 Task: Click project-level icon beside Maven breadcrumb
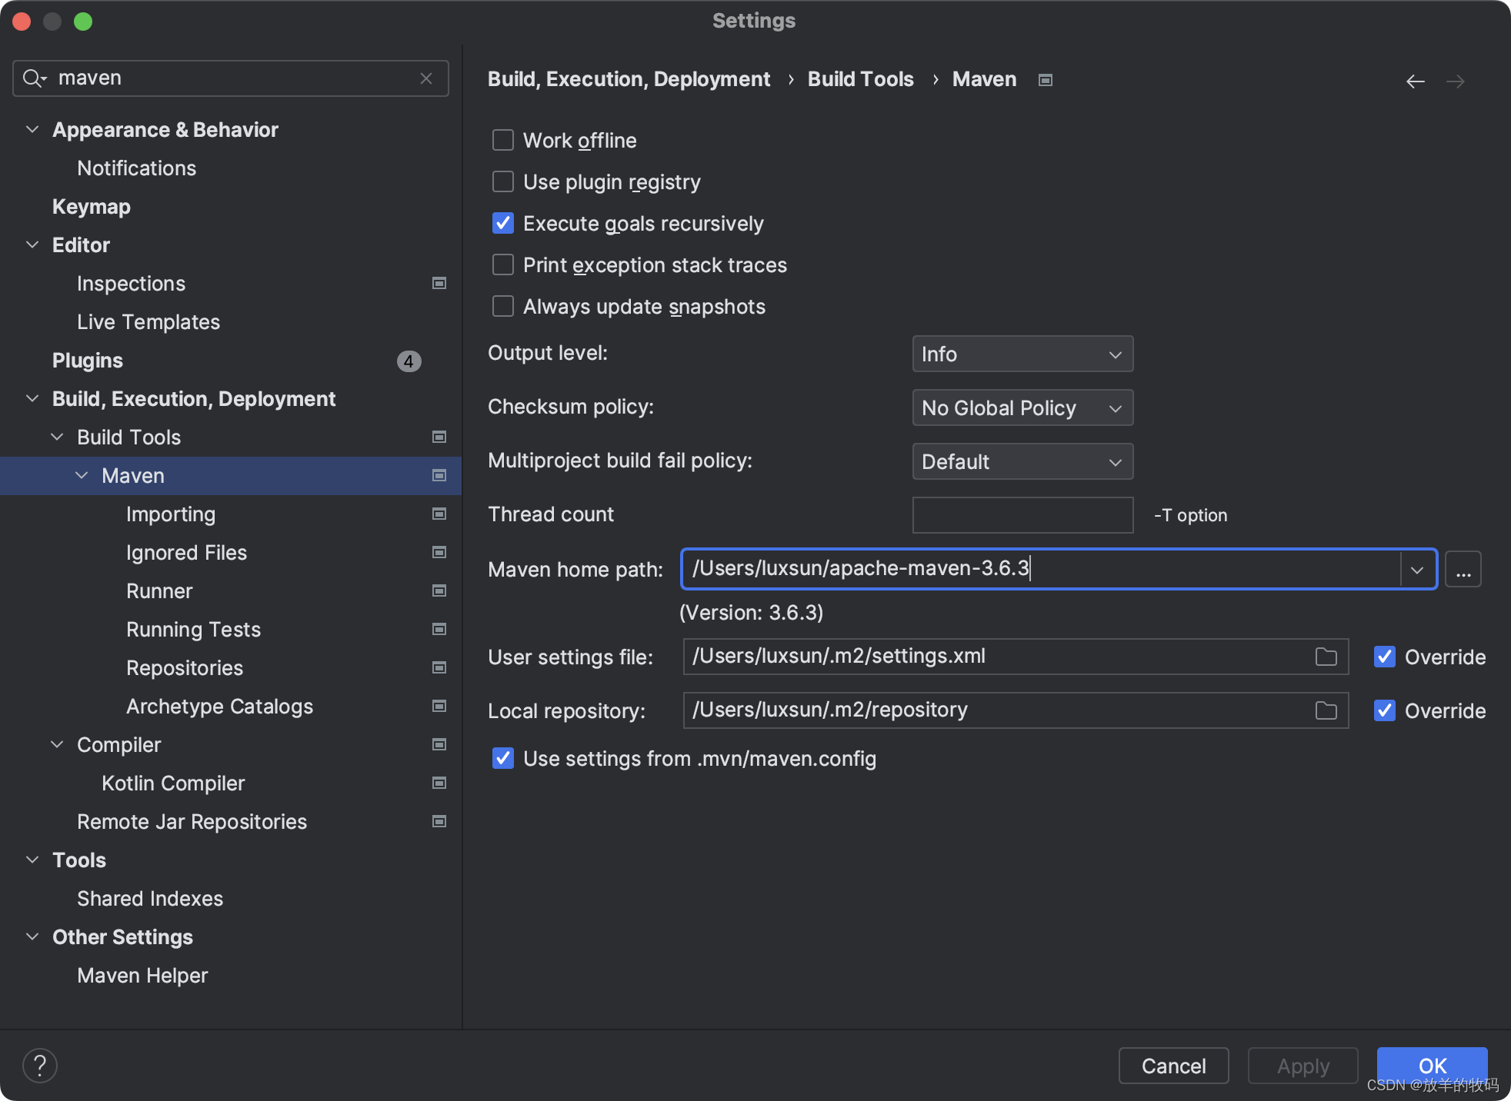tap(1045, 80)
